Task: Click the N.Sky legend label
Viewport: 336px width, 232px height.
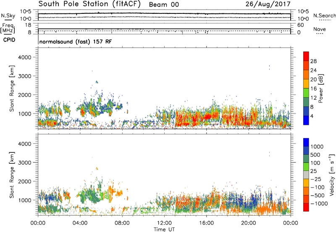Action: tap(8, 15)
